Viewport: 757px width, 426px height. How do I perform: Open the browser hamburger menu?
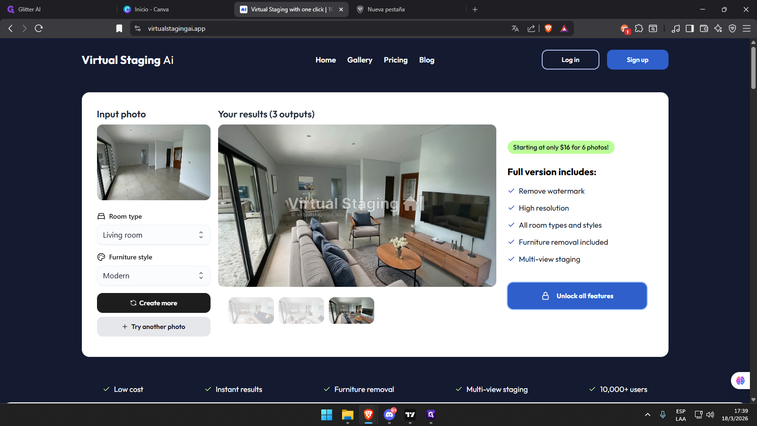point(747,28)
